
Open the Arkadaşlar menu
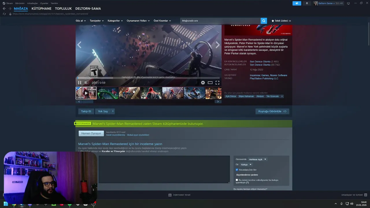pos(32,3)
